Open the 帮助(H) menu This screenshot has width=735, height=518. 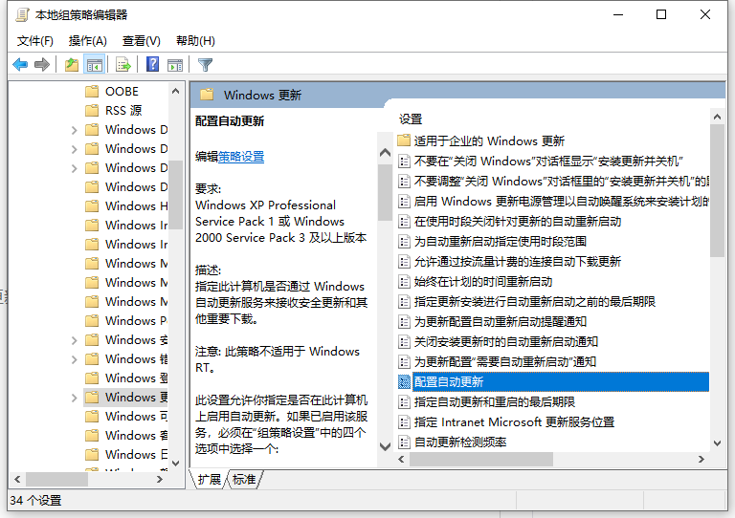click(195, 41)
